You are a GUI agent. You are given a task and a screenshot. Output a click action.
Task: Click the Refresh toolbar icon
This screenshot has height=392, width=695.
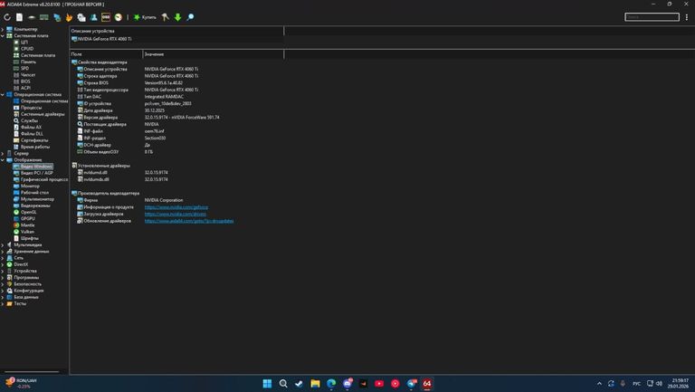tap(7, 17)
